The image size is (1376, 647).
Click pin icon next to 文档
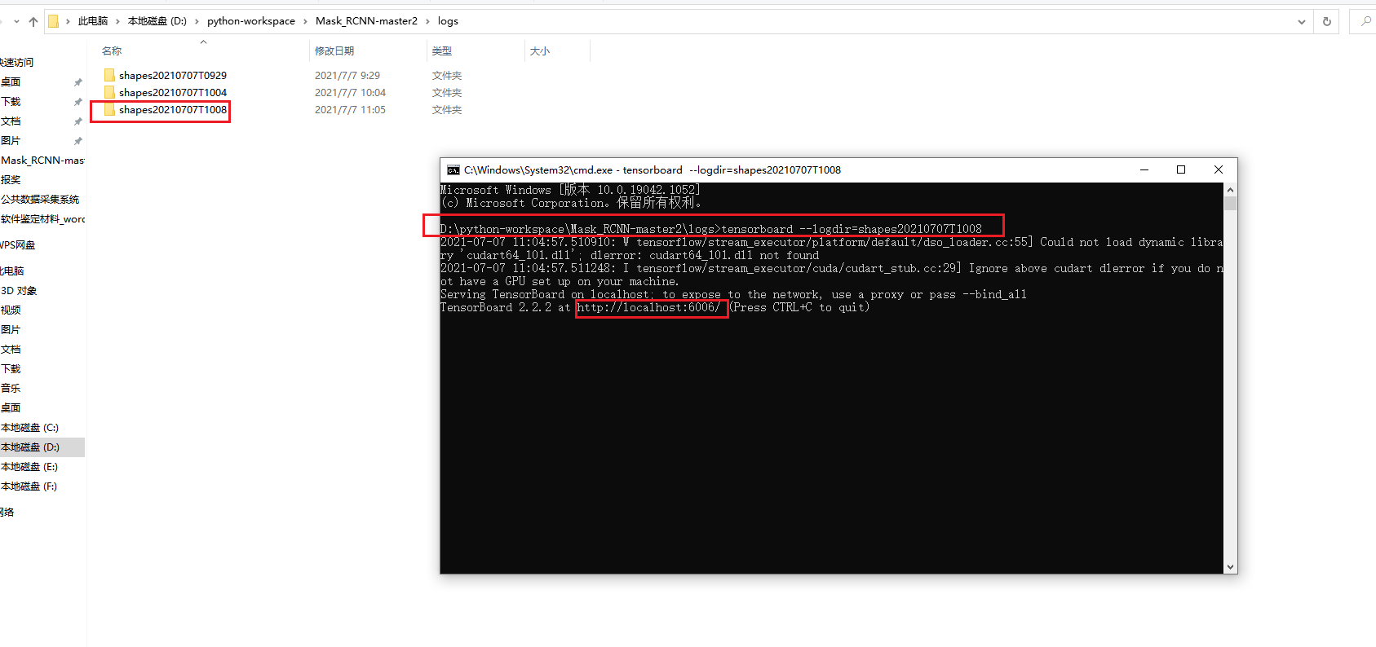click(78, 121)
